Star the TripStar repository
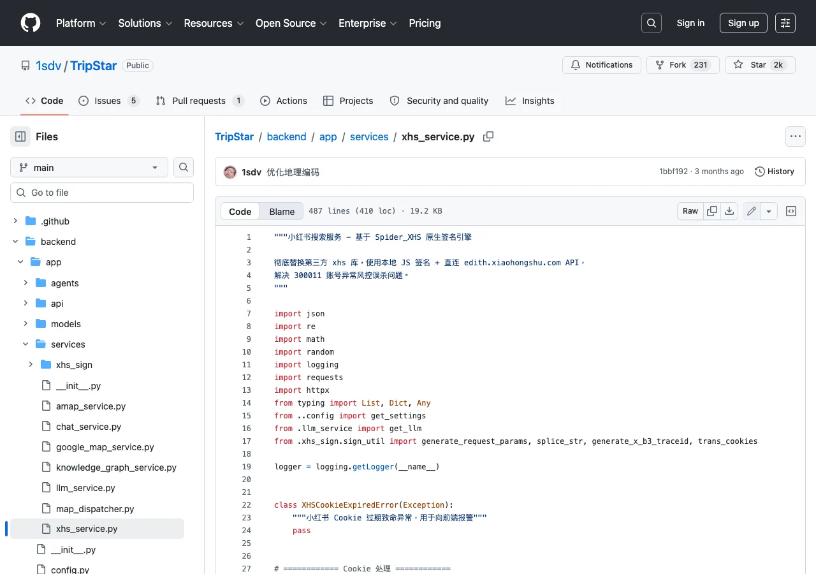 point(760,65)
